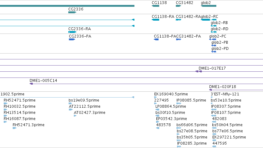This screenshot has width=263, height=148.
Task: Click the glob2 gene bar
Action: 209,6
